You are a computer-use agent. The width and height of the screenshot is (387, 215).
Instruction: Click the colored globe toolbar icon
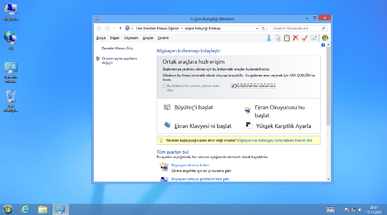tap(325, 38)
